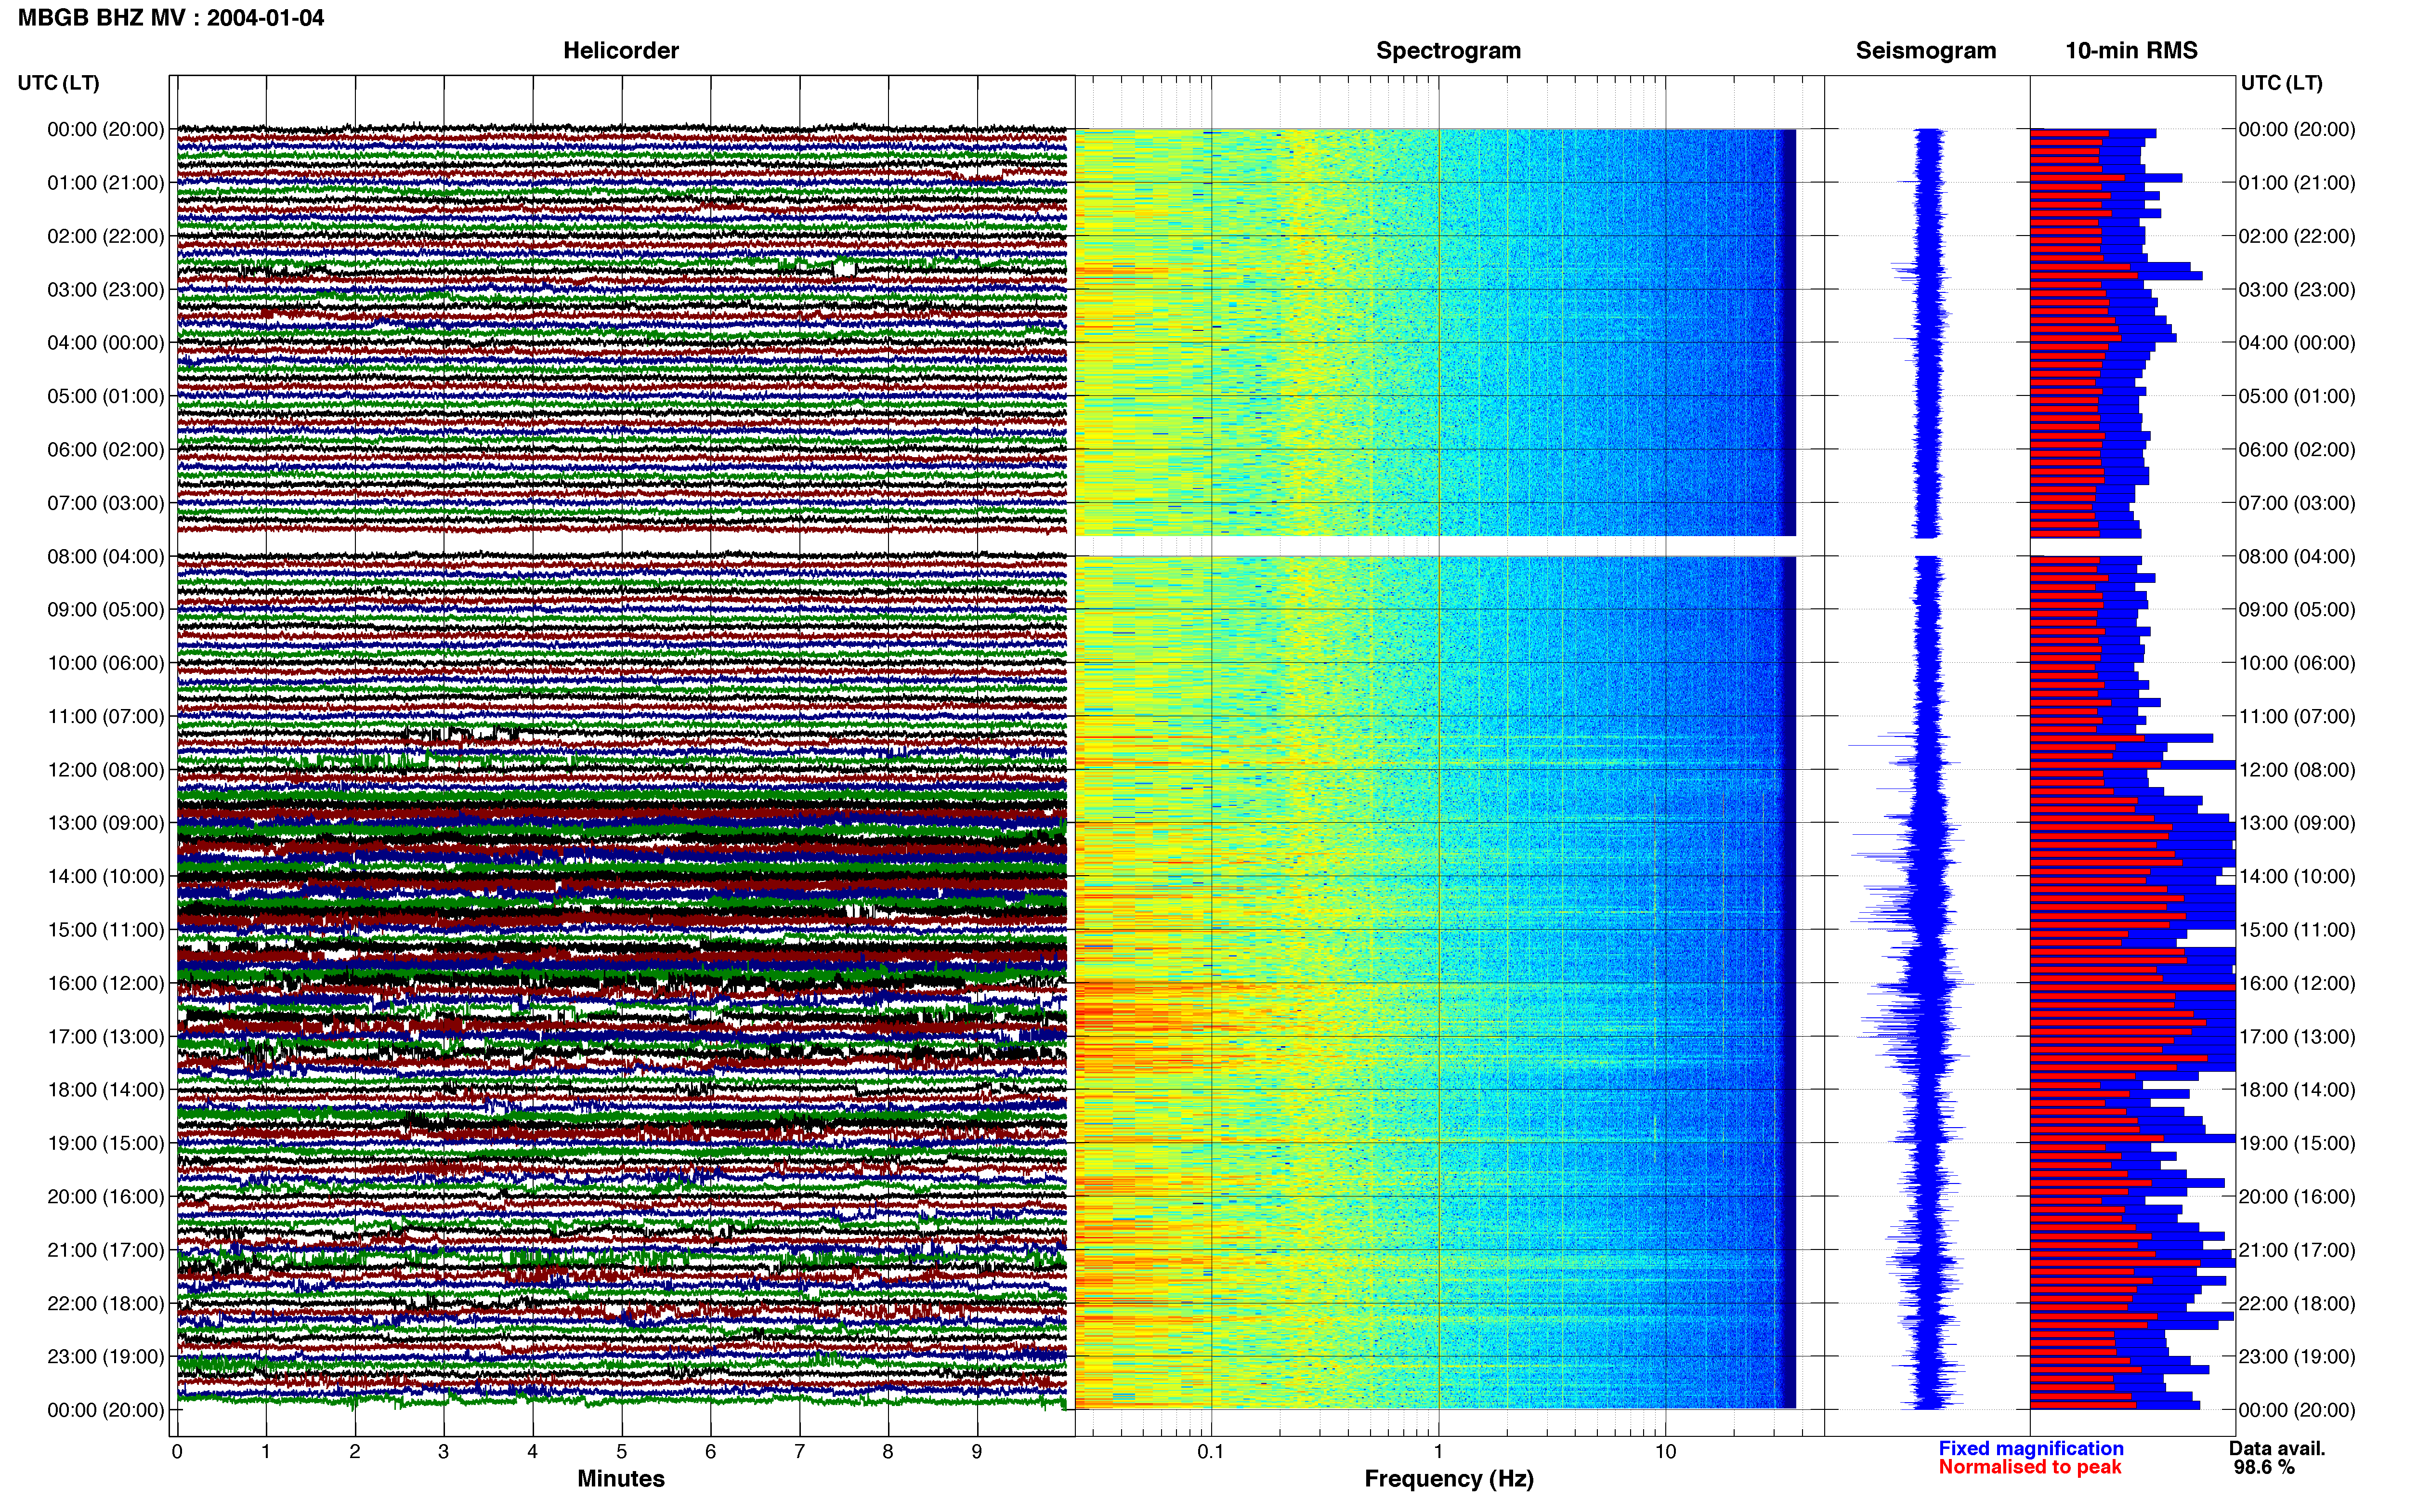Click left time label 09:00 (05:00)
This screenshot has height=1512, width=2417.
coord(106,610)
